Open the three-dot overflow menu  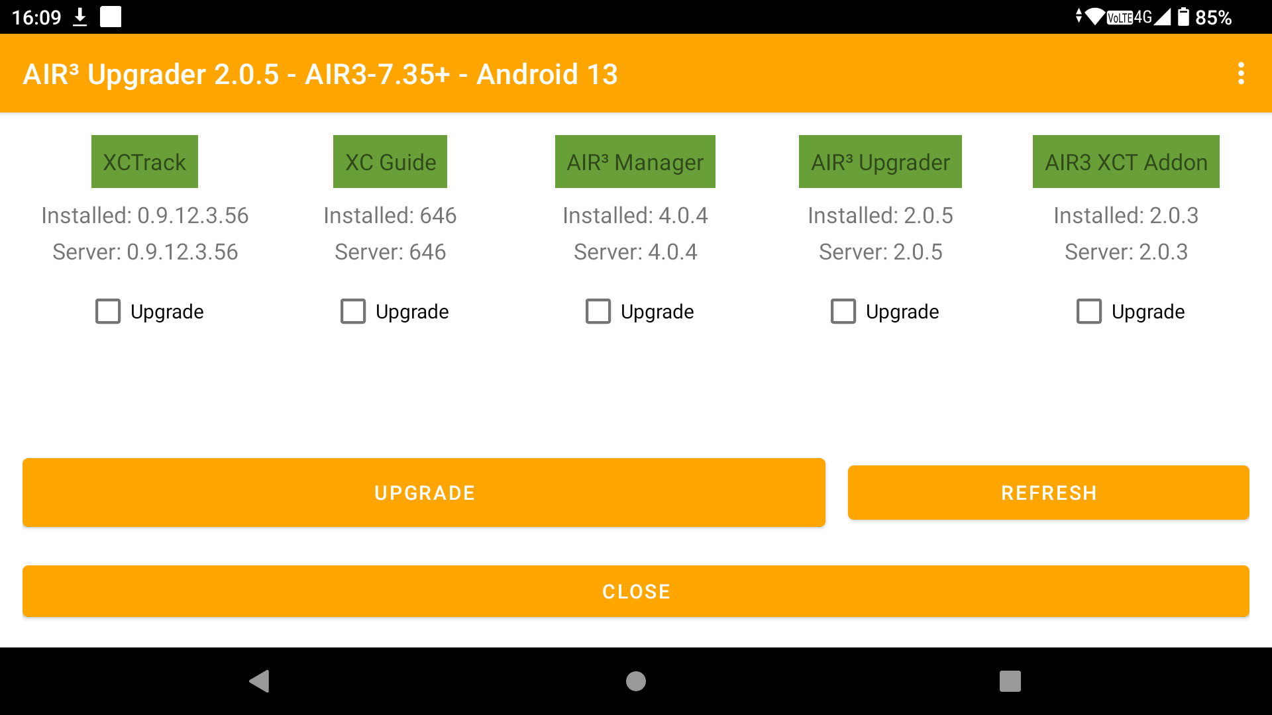(1241, 73)
